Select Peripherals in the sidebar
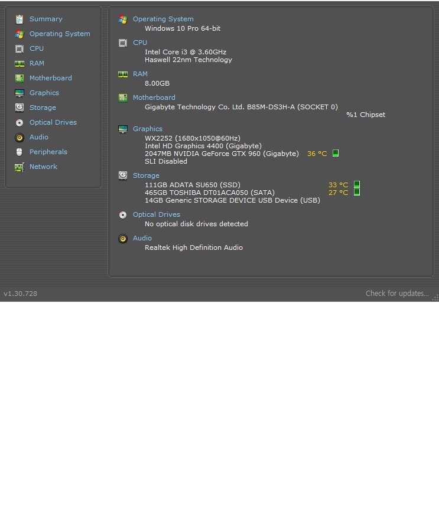 pos(48,152)
